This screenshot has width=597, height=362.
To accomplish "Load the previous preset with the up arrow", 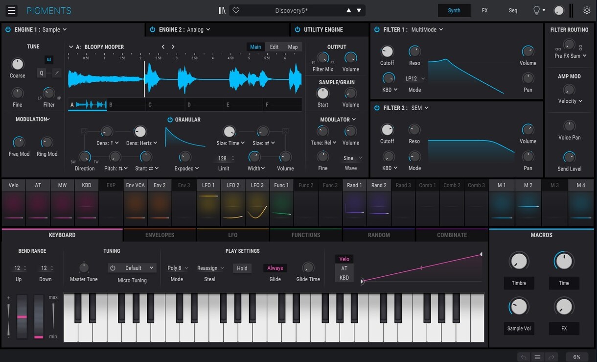I will pyautogui.click(x=348, y=10).
